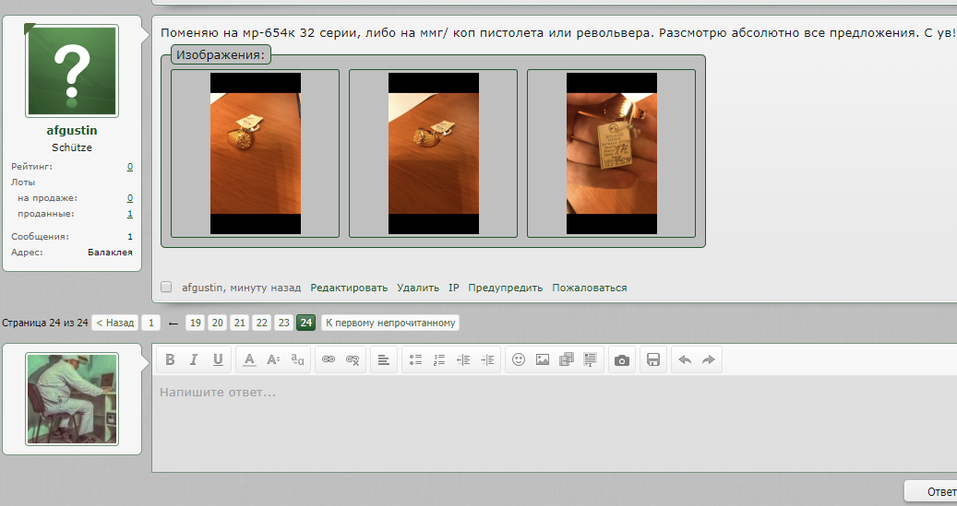The image size is (957, 506).
Task: Apply italic formatting in reply editor
Action: point(194,359)
